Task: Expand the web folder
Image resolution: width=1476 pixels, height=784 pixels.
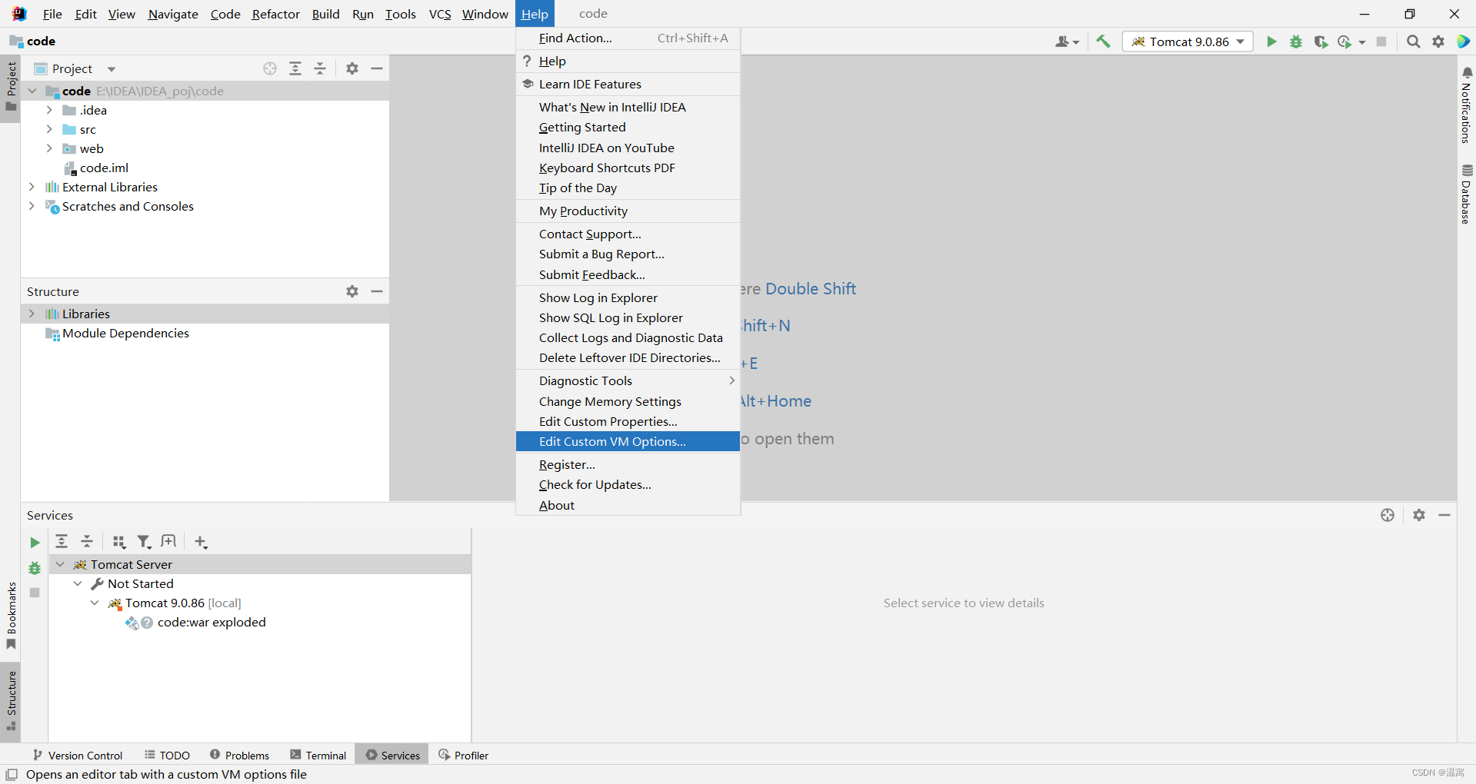Action: click(x=49, y=148)
